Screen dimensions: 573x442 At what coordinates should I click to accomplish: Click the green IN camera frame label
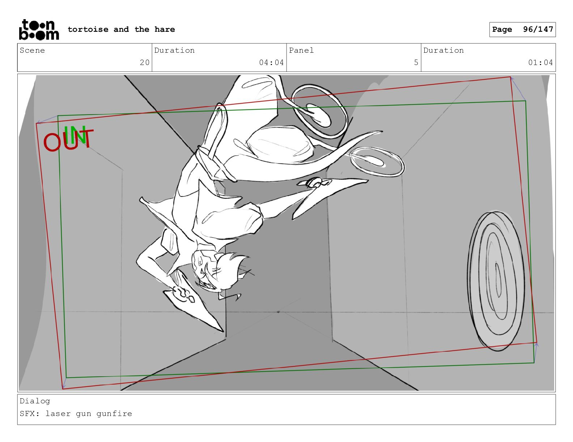click(75, 135)
